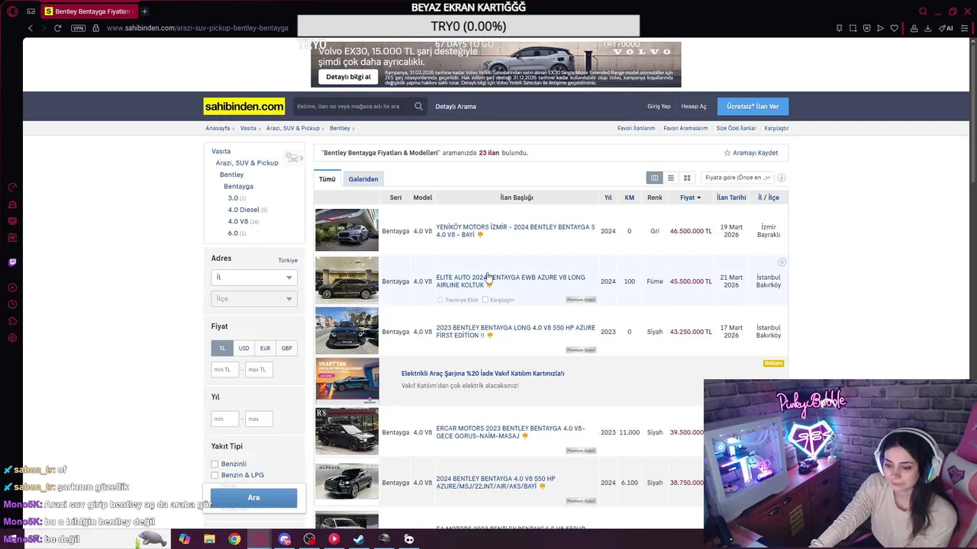The width and height of the screenshot is (977, 549).
Task: Focus the min year field
Action: pos(225,419)
